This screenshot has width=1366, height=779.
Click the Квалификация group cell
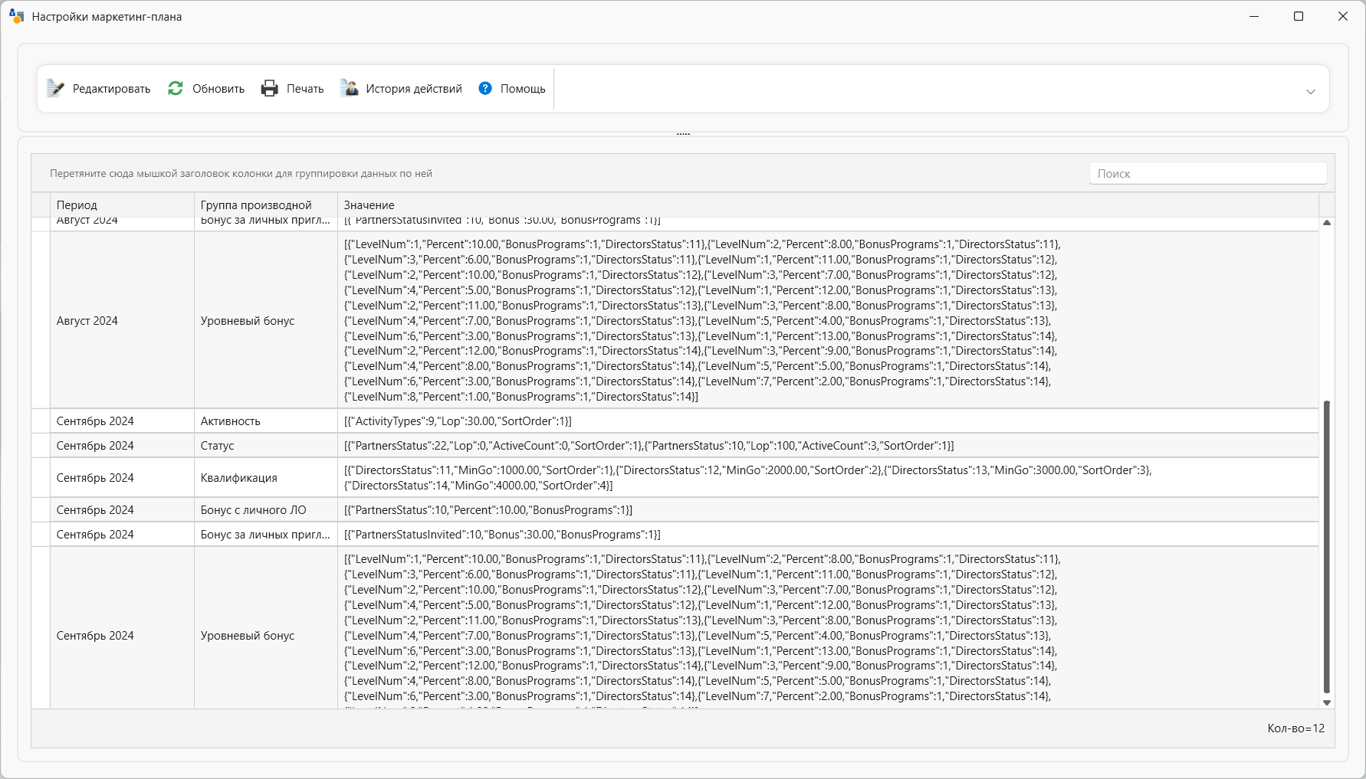266,478
